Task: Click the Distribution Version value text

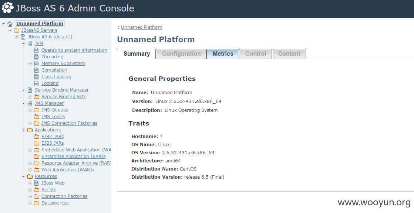Action: click(204, 177)
